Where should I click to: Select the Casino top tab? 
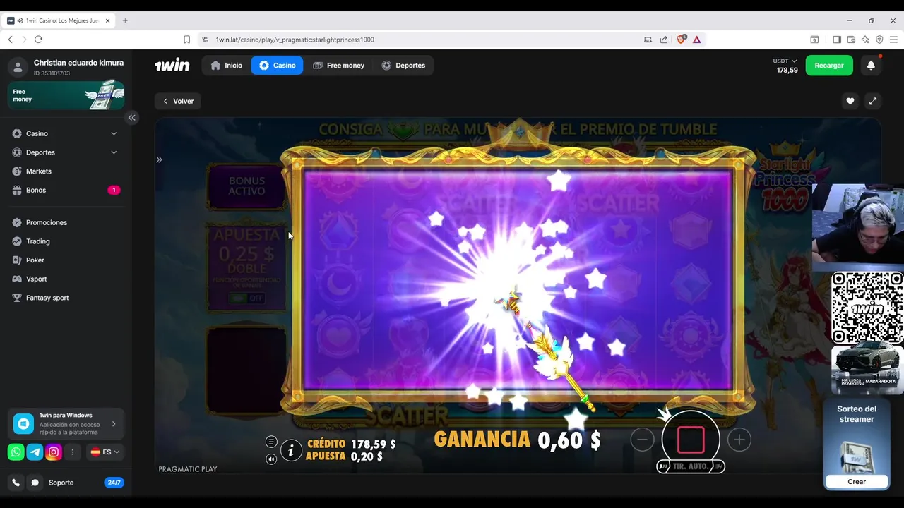click(x=277, y=66)
